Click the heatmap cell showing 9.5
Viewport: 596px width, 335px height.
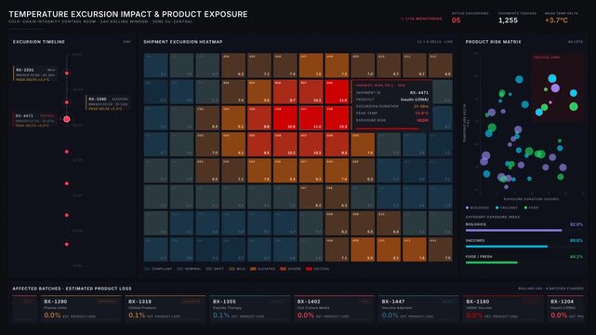(x=259, y=144)
